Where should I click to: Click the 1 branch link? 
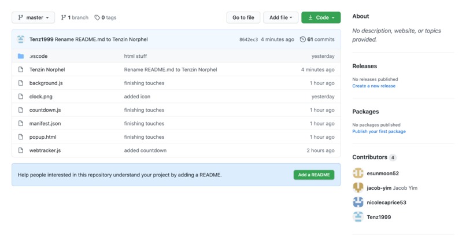(x=75, y=17)
